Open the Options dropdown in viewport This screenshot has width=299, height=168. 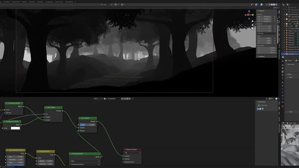pos(276,8)
